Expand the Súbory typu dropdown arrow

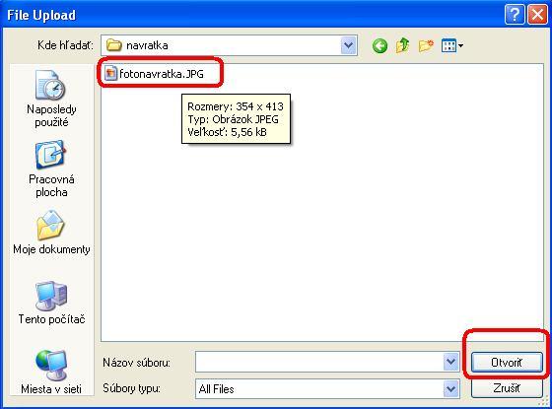click(450, 389)
